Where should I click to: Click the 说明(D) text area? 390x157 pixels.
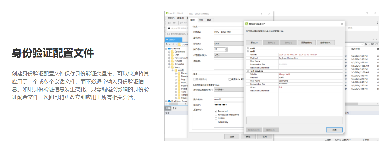[x=229, y=64]
